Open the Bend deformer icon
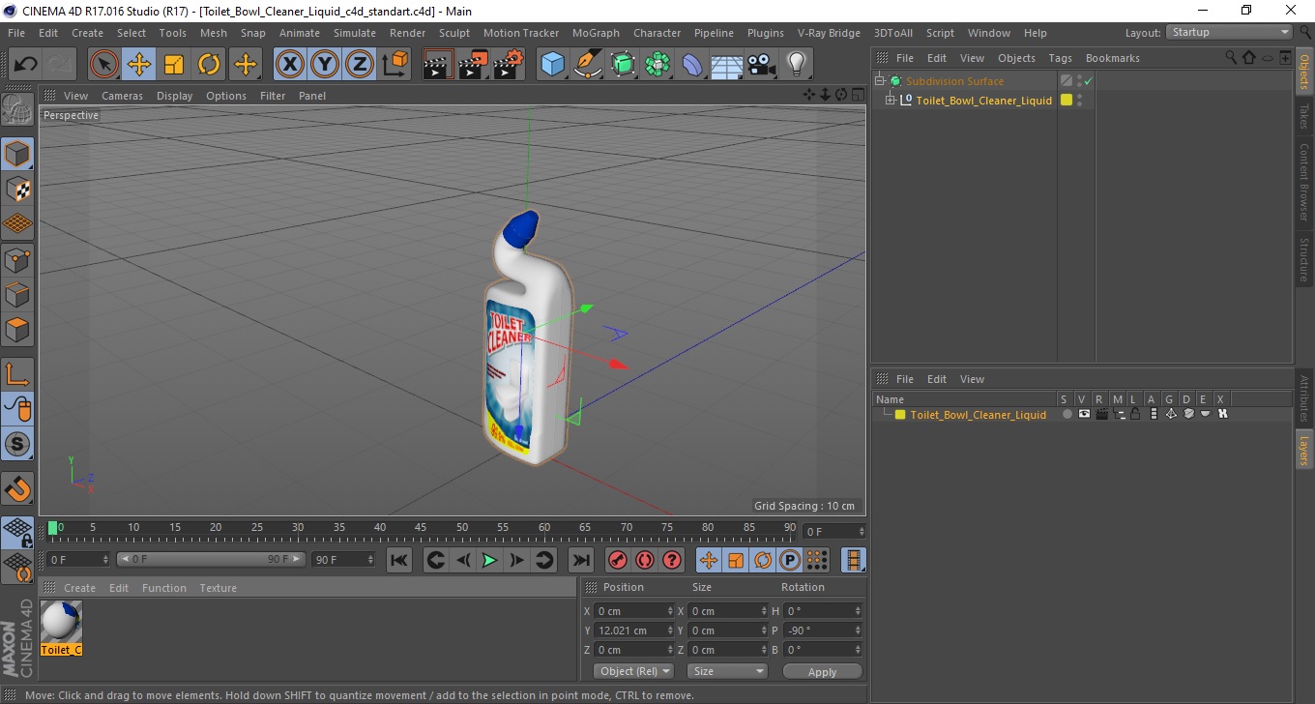The width and height of the screenshot is (1315, 704). pos(692,65)
